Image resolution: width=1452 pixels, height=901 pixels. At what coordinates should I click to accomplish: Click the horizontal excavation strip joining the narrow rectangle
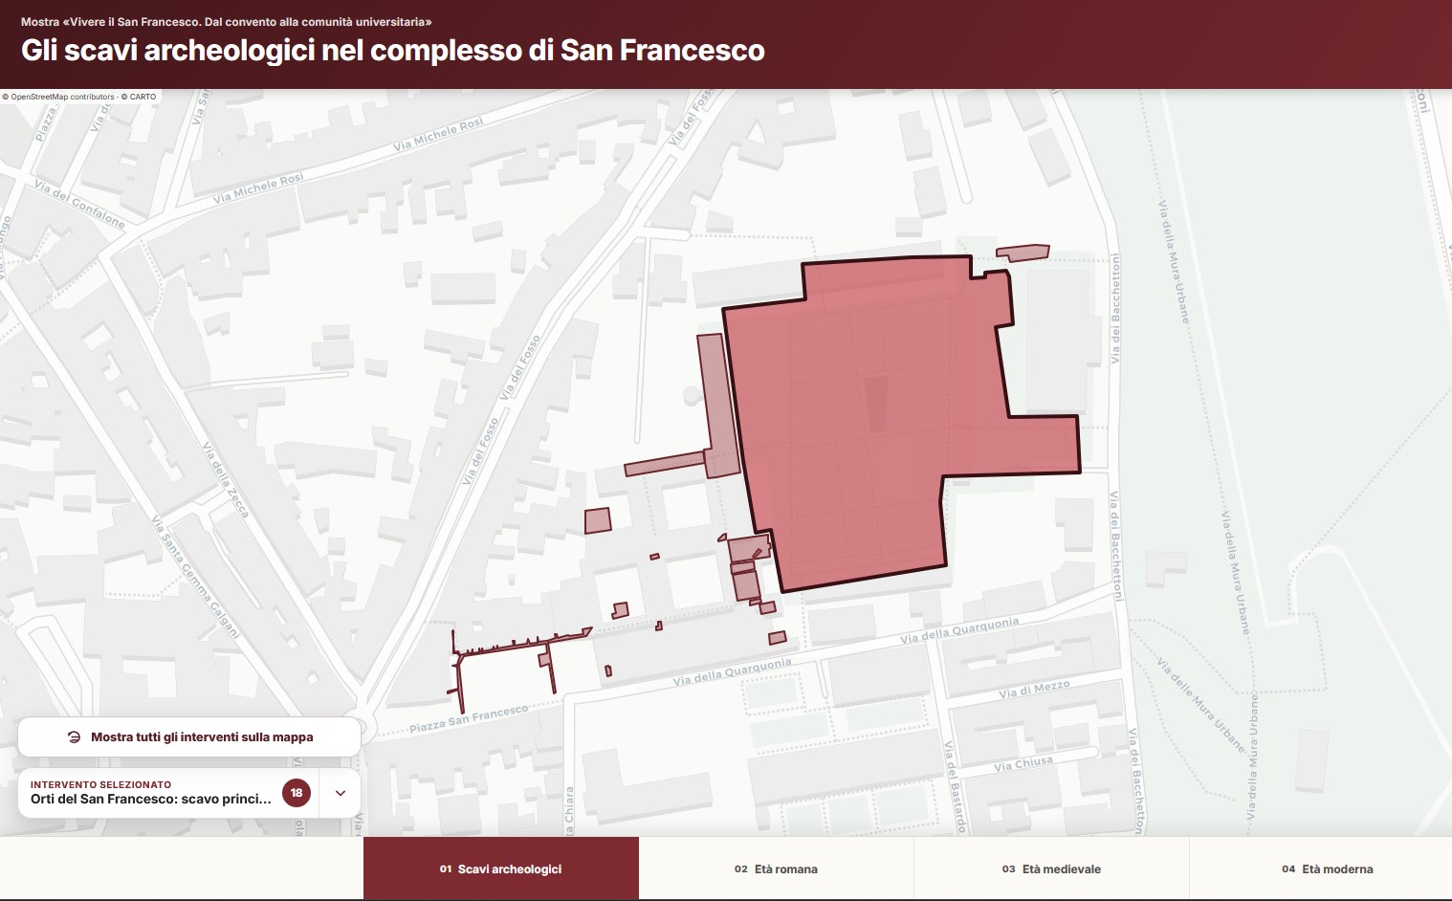tap(665, 465)
